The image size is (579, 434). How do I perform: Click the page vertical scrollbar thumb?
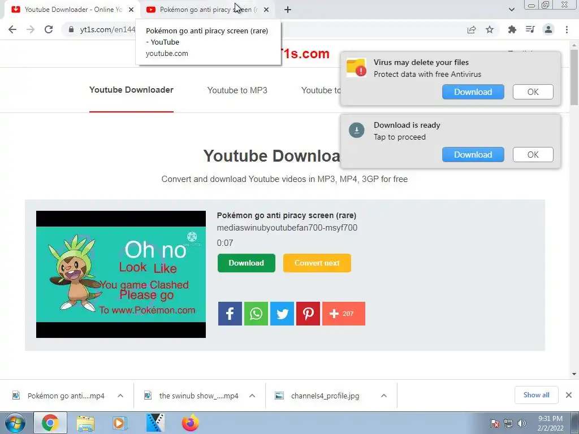coord(574,77)
